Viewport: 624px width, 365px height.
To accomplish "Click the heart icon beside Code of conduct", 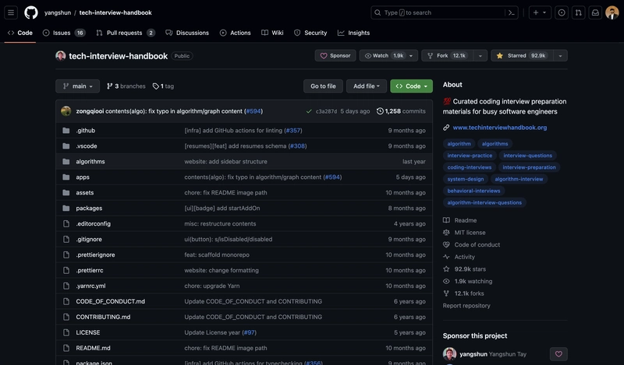I will (x=446, y=245).
